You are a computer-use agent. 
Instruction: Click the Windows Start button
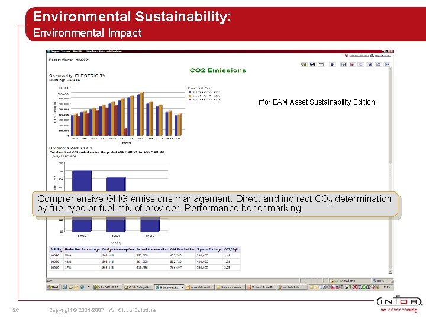click(53, 287)
